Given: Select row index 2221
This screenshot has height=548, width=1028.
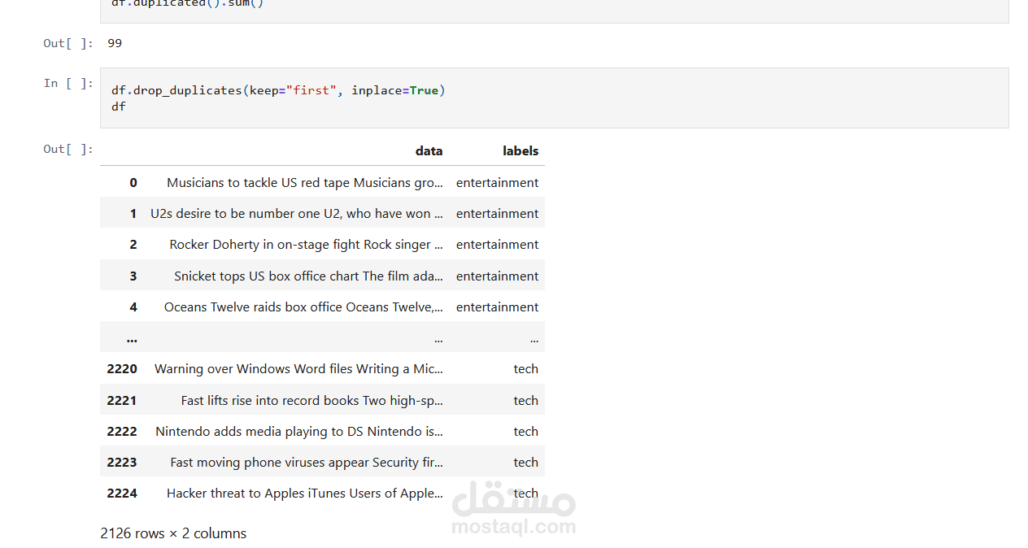Looking at the screenshot, I should (122, 401).
